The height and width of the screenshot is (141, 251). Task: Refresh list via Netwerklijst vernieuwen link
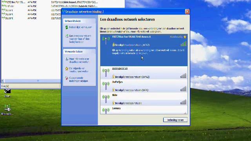(x=80, y=27)
